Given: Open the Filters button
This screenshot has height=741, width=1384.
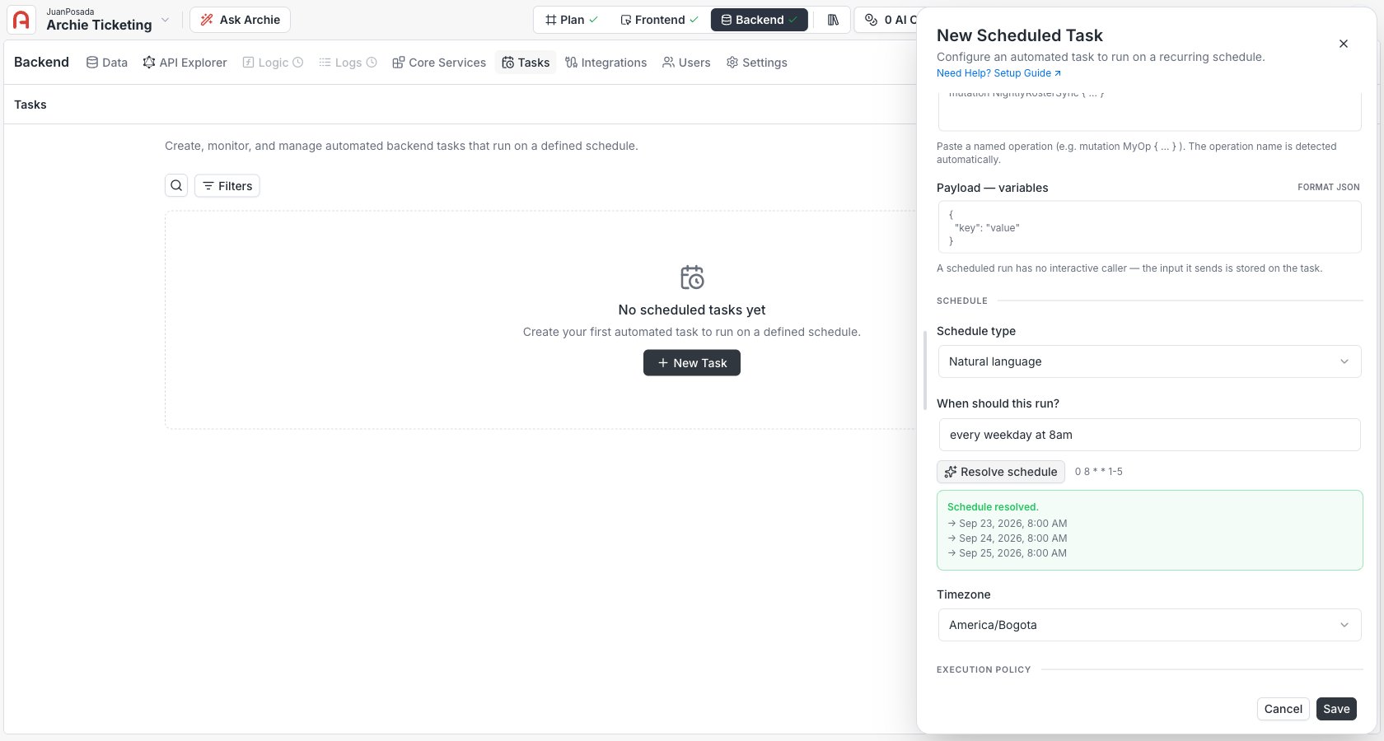Looking at the screenshot, I should (227, 186).
